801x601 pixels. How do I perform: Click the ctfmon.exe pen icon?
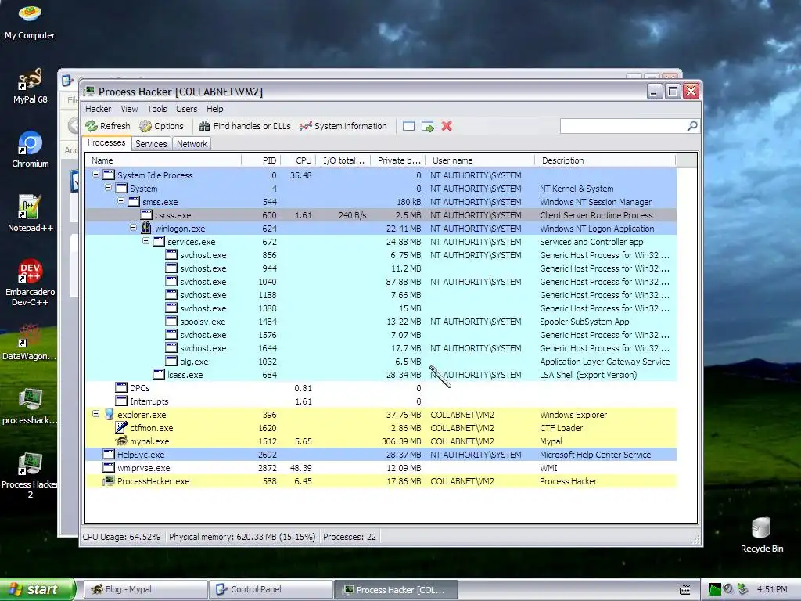[x=121, y=428]
